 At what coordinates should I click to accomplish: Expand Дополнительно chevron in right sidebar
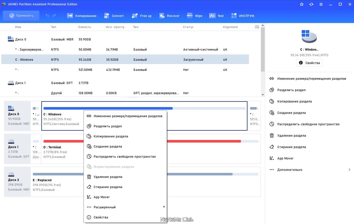[x=349, y=170]
